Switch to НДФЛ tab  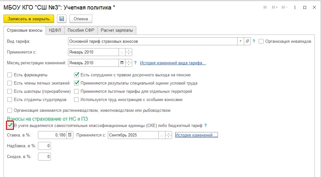tap(55, 30)
